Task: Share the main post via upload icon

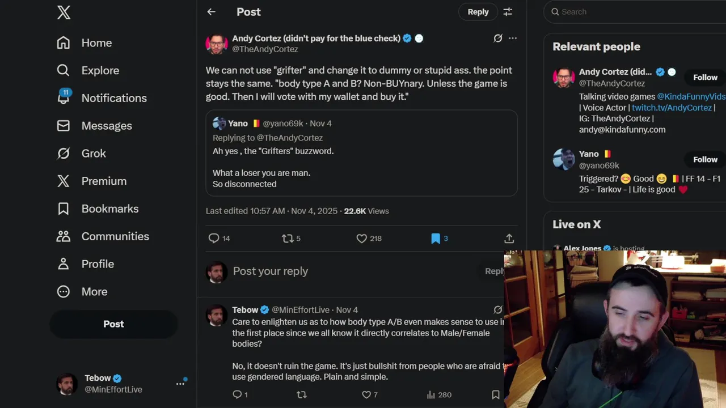Action: click(509, 239)
